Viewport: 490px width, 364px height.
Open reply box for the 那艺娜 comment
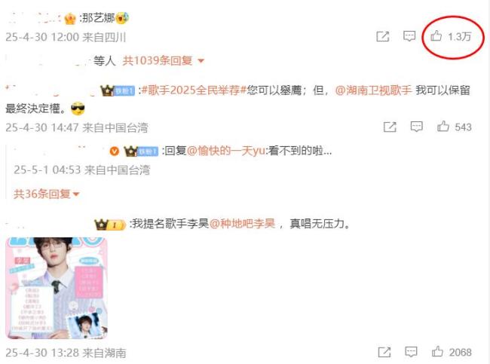pos(409,36)
